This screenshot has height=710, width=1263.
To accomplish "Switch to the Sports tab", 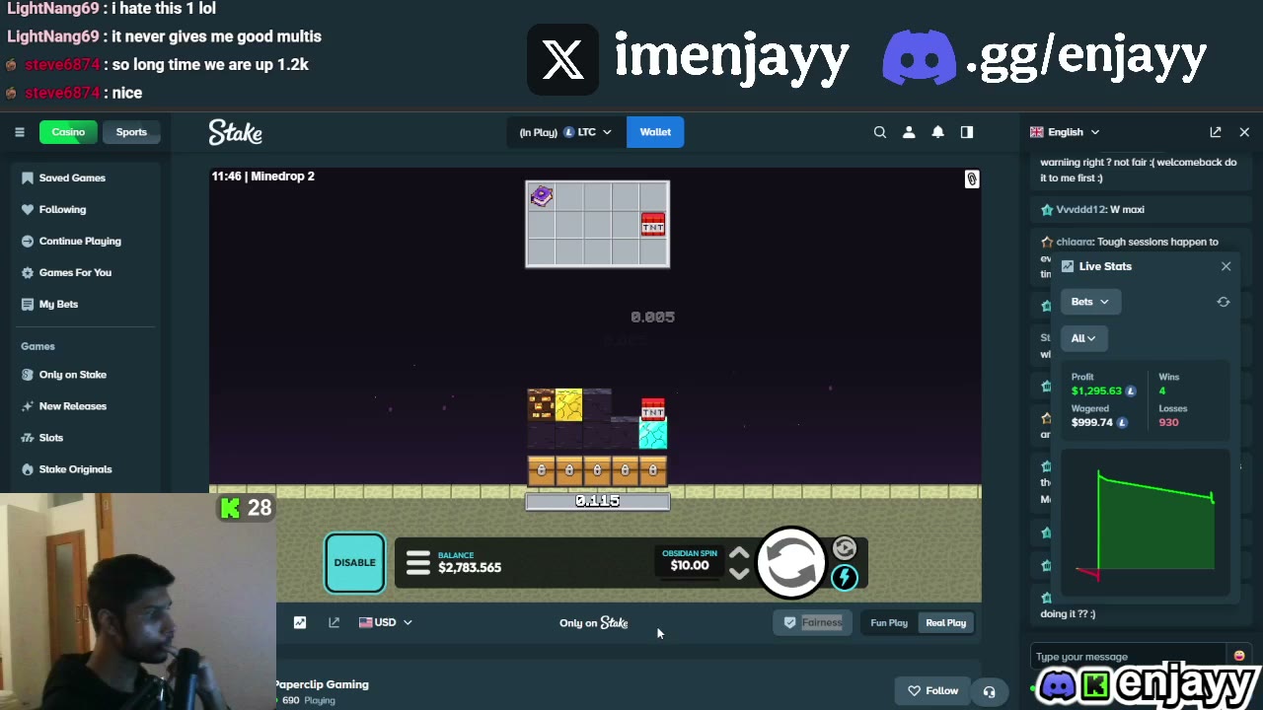I will pos(131,132).
